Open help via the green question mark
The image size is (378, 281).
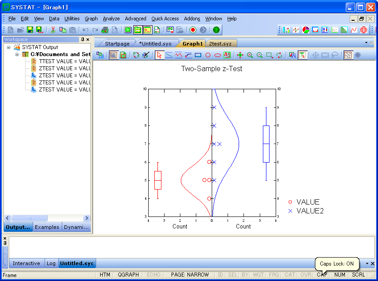coord(216,30)
